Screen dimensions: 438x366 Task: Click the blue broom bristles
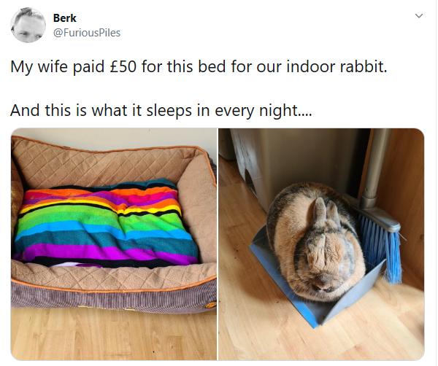point(381,247)
